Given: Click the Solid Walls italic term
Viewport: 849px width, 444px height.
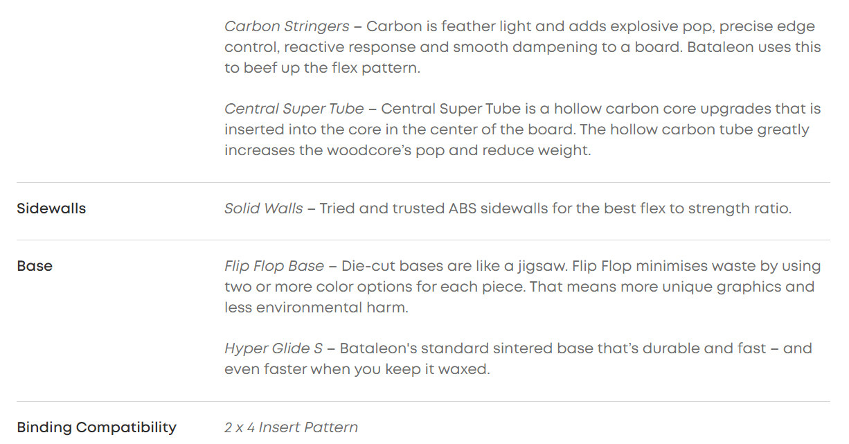Looking at the screenshot, I should (263, 208).
